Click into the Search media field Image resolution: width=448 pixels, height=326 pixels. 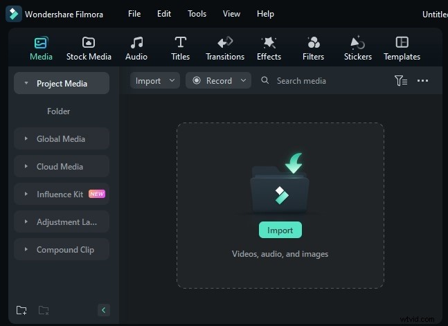[301, 81]
